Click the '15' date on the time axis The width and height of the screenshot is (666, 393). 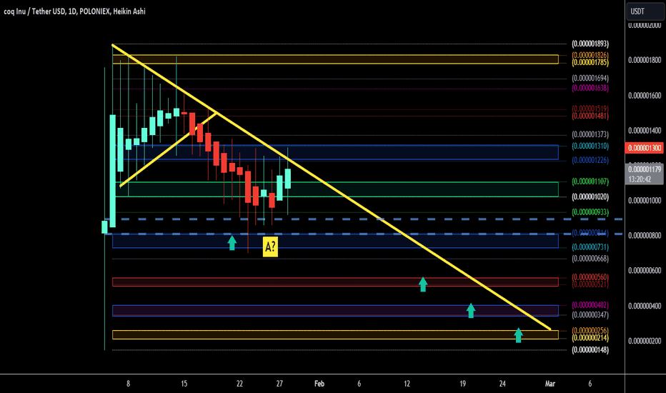[x=184, y=384]
